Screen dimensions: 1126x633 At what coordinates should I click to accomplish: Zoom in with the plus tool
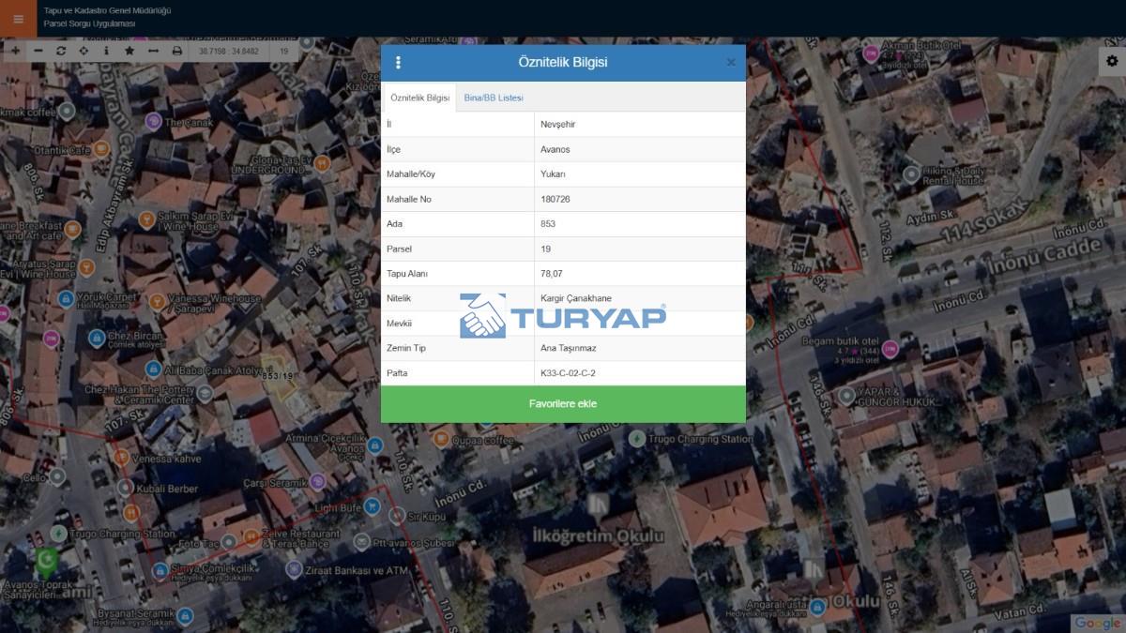[15, 51]
